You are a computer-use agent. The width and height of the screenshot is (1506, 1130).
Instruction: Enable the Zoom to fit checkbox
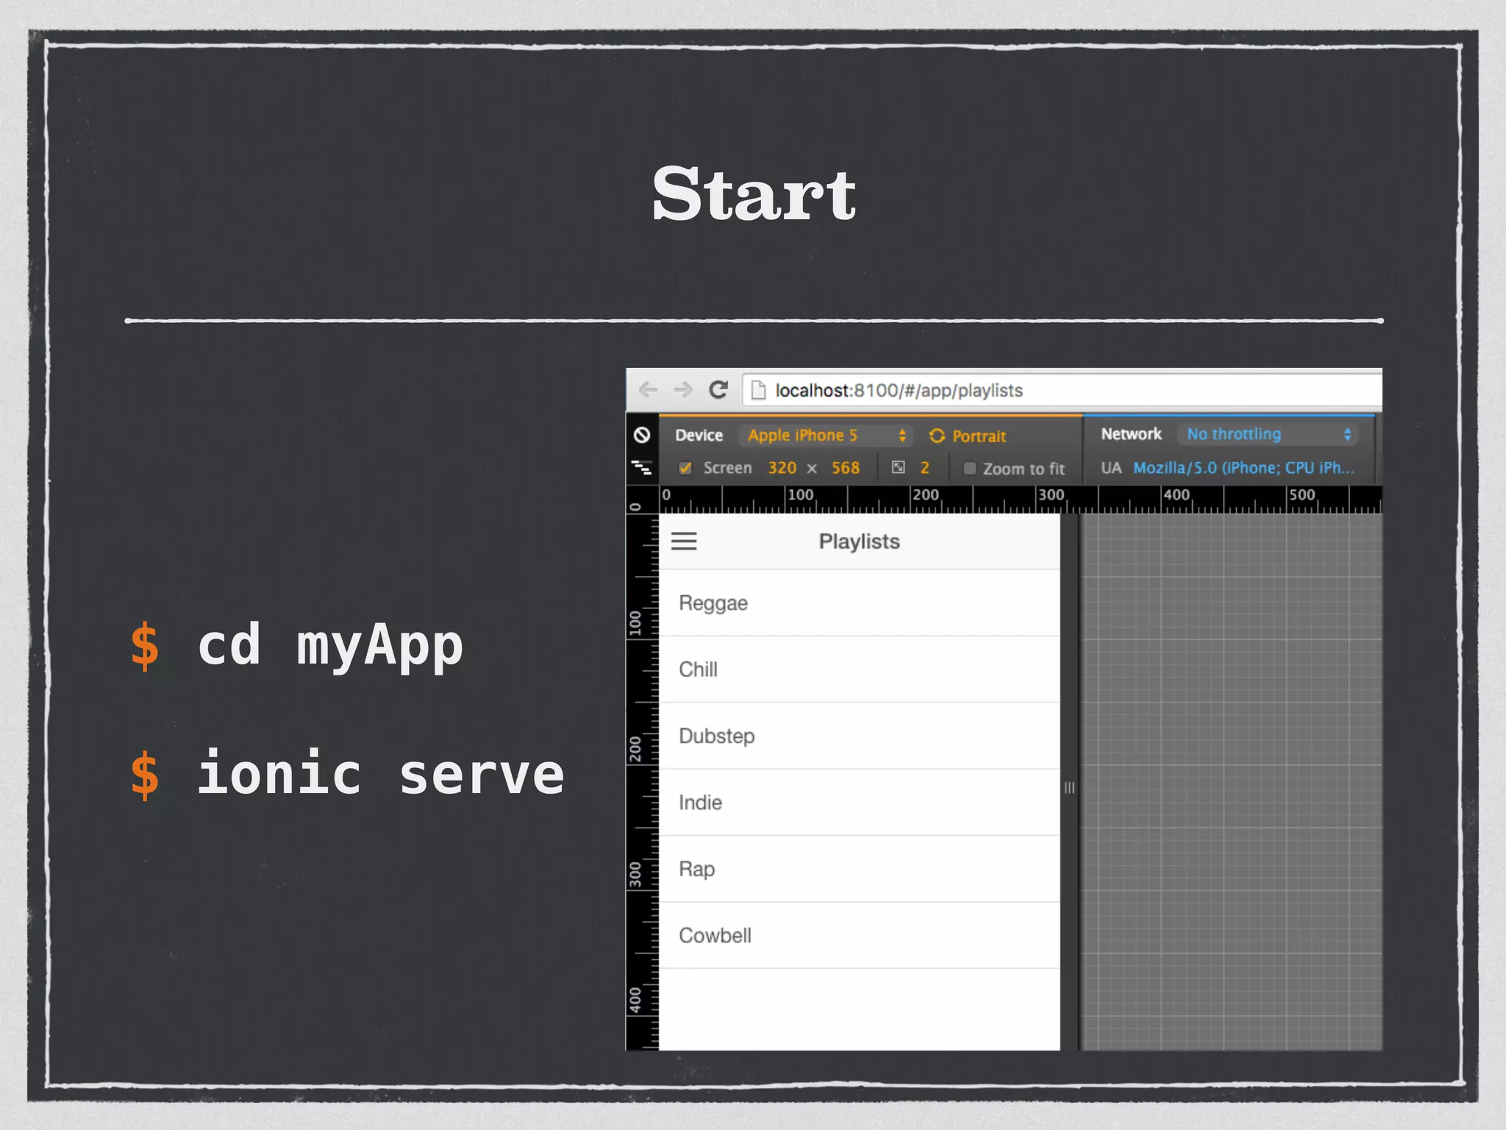click(969, 469)
